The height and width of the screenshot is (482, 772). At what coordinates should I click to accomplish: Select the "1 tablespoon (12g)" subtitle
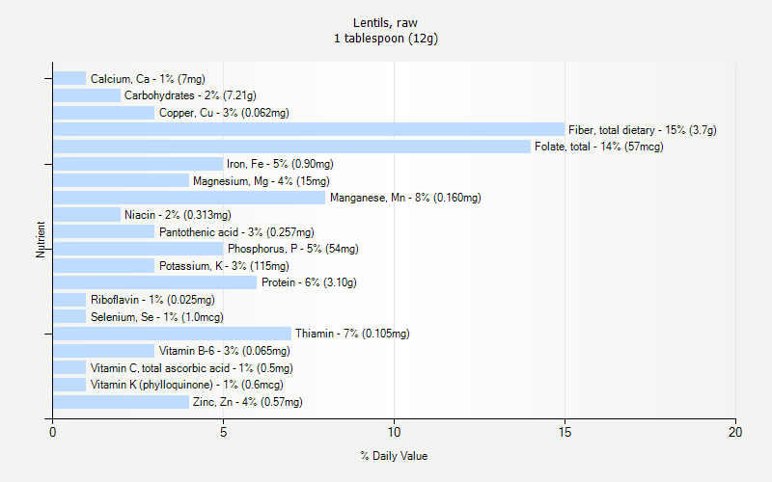click(385, 39)
